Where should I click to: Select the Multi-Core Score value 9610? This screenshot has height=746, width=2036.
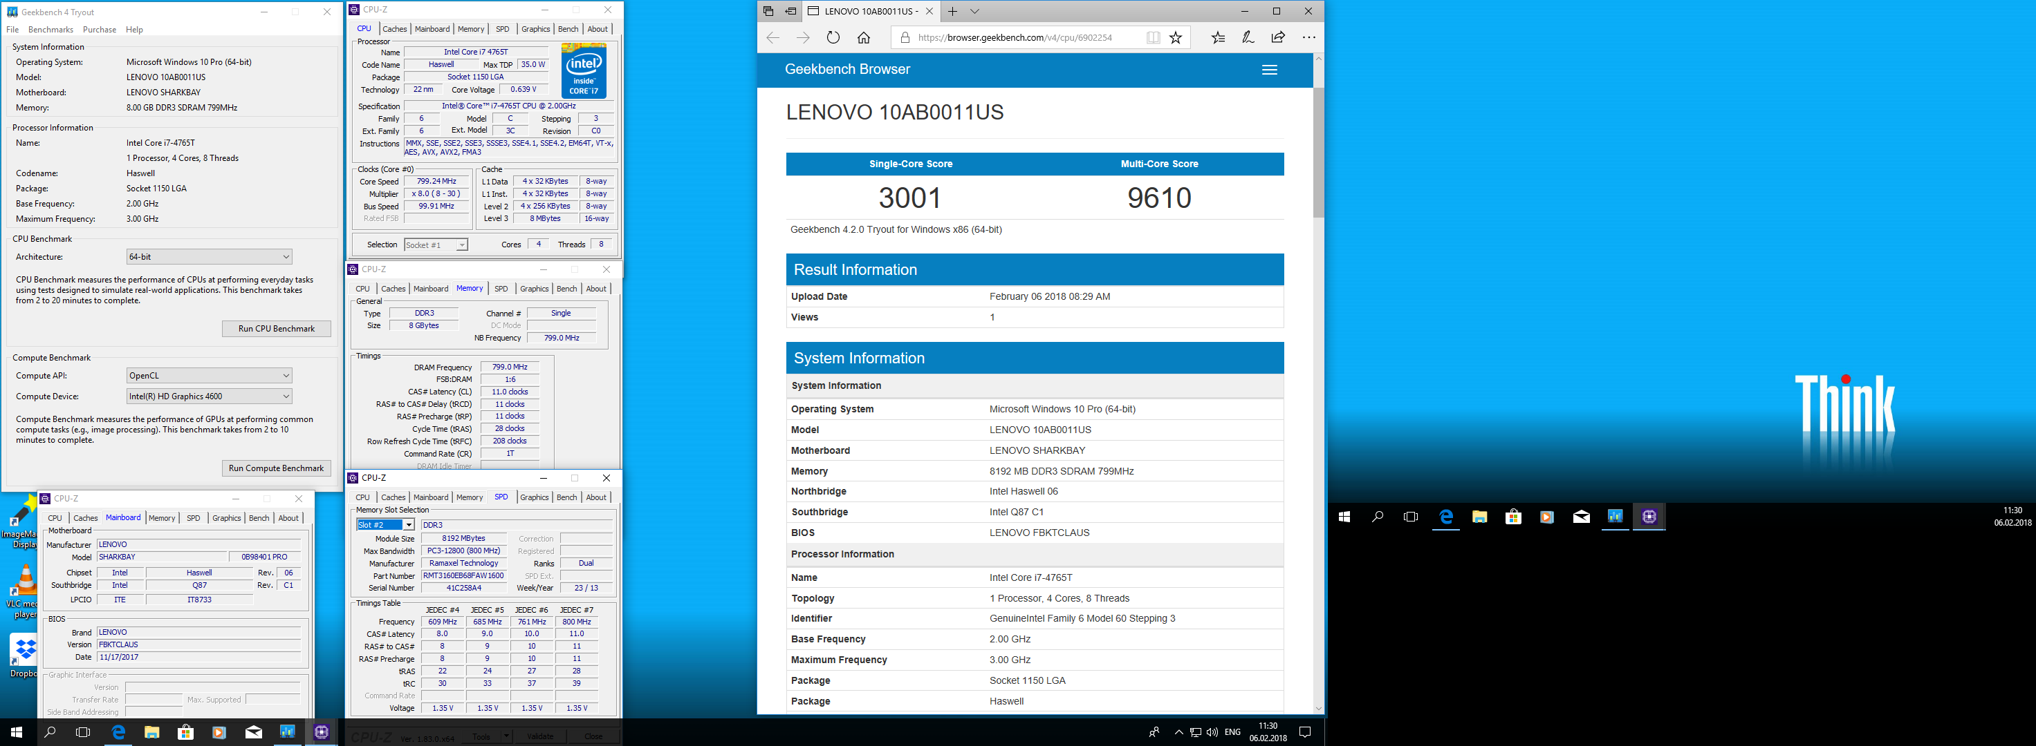click(x=1160, y=198)
